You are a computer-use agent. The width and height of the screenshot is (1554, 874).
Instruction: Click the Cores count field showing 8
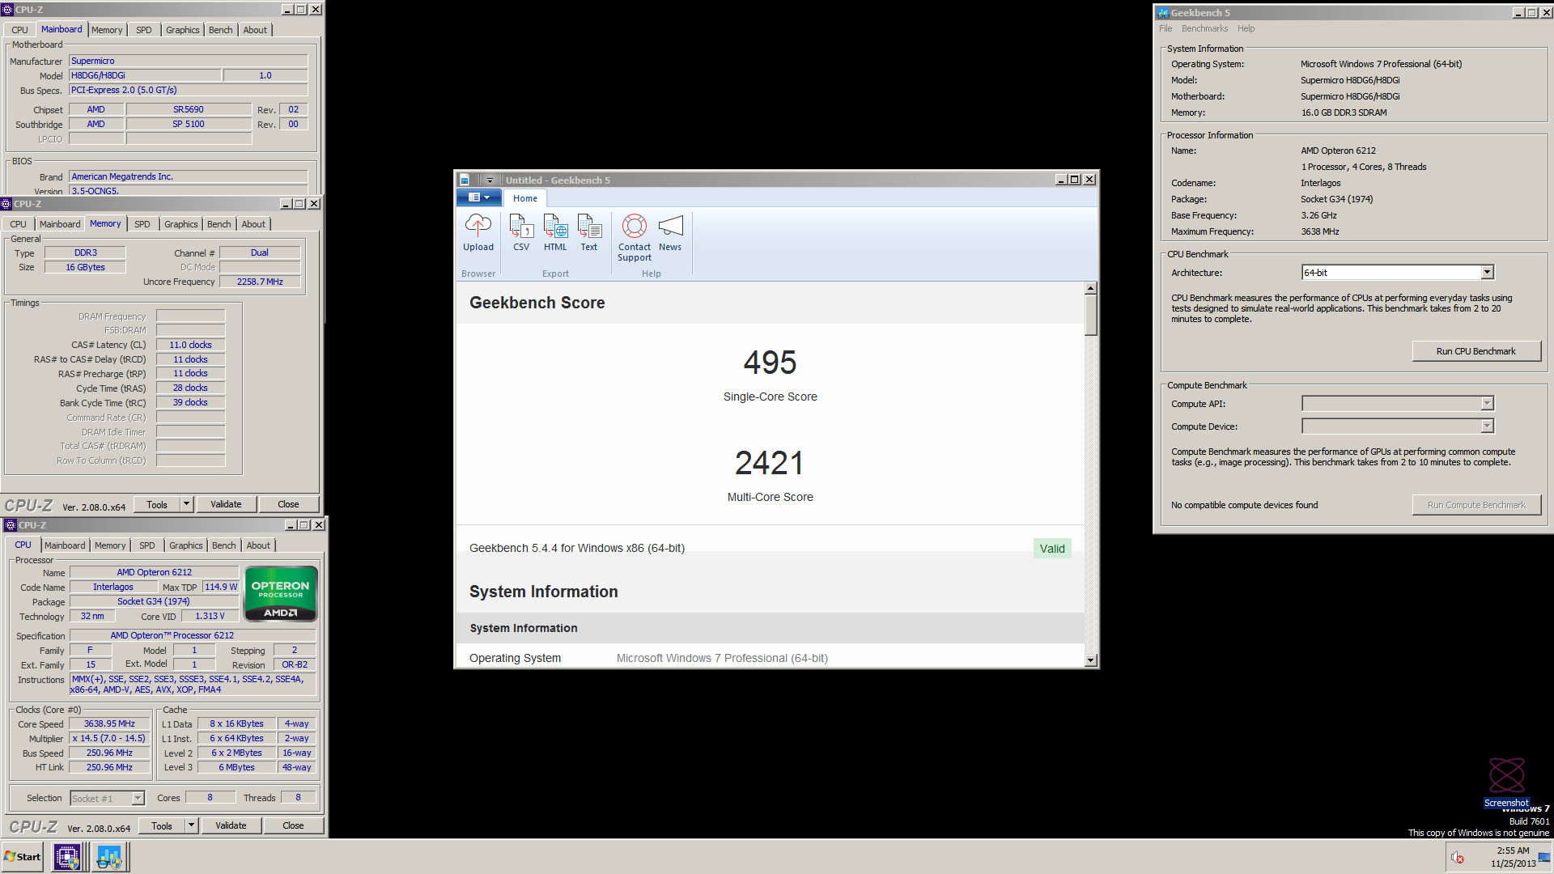pos(210,797)
